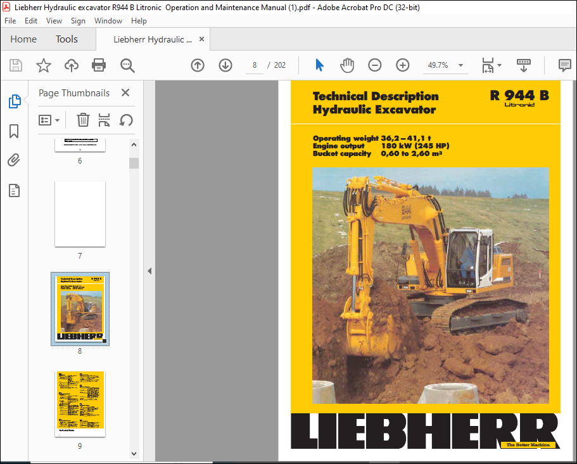Screen dimensions: 577x464
Task: Click the LIEBHERR logo on the page
Action: (x=426, y=431)
